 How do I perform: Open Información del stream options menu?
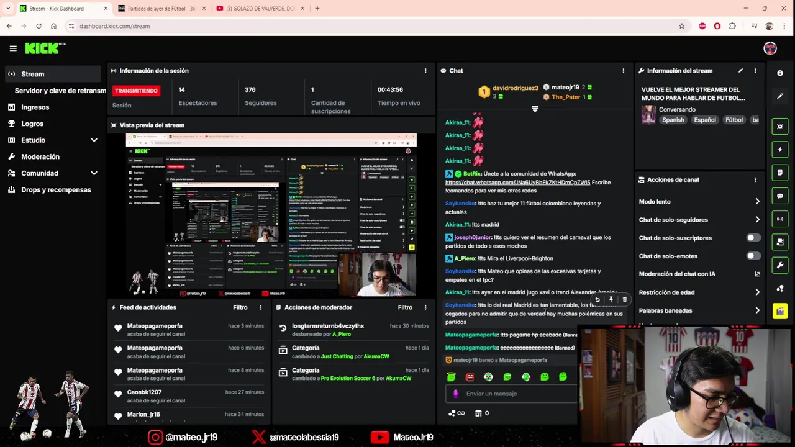[x=755, y=71]
